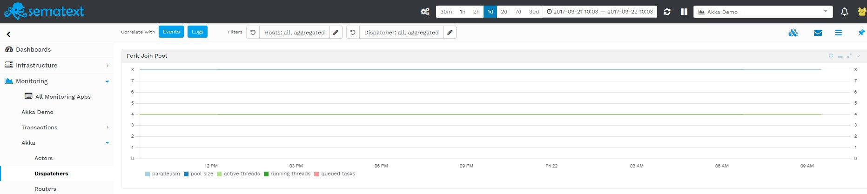The height and width of the screenshot is (194, 867).
Task: Open Routers in the Akka submenu
Action: 45,189
